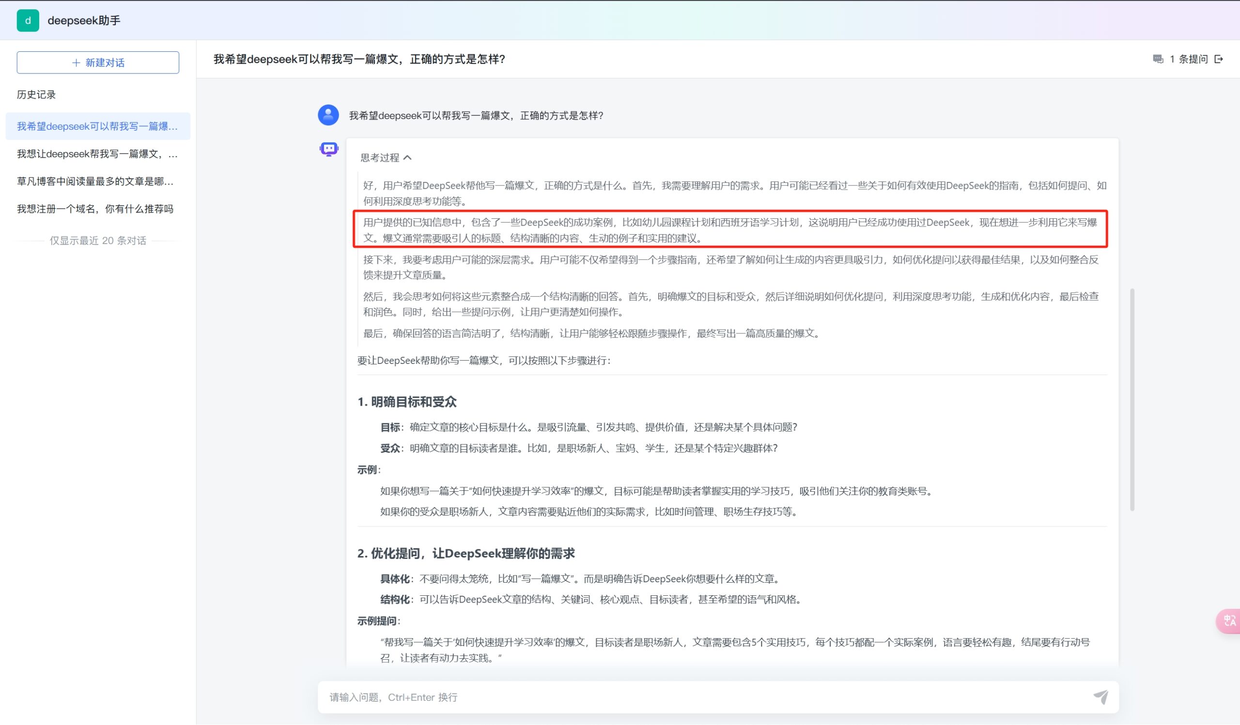Viewport: 1240px width, 725px height.
Task: Click the conversation title in header bar
Action: 359,59
